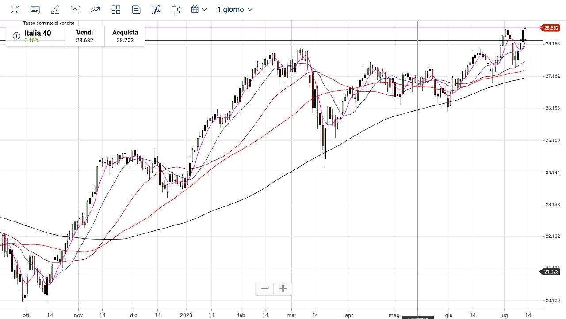The height and width of the screenshot is (319, 566).
Task: Exit full-screen chart mode via collapse arrows
Action: (x=15, y=10)
